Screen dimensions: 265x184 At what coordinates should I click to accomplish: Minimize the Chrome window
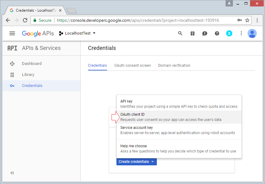[238, 3]
